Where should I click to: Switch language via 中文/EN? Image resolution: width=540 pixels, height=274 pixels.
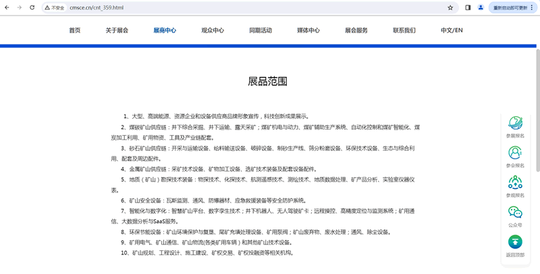(452, 30)
